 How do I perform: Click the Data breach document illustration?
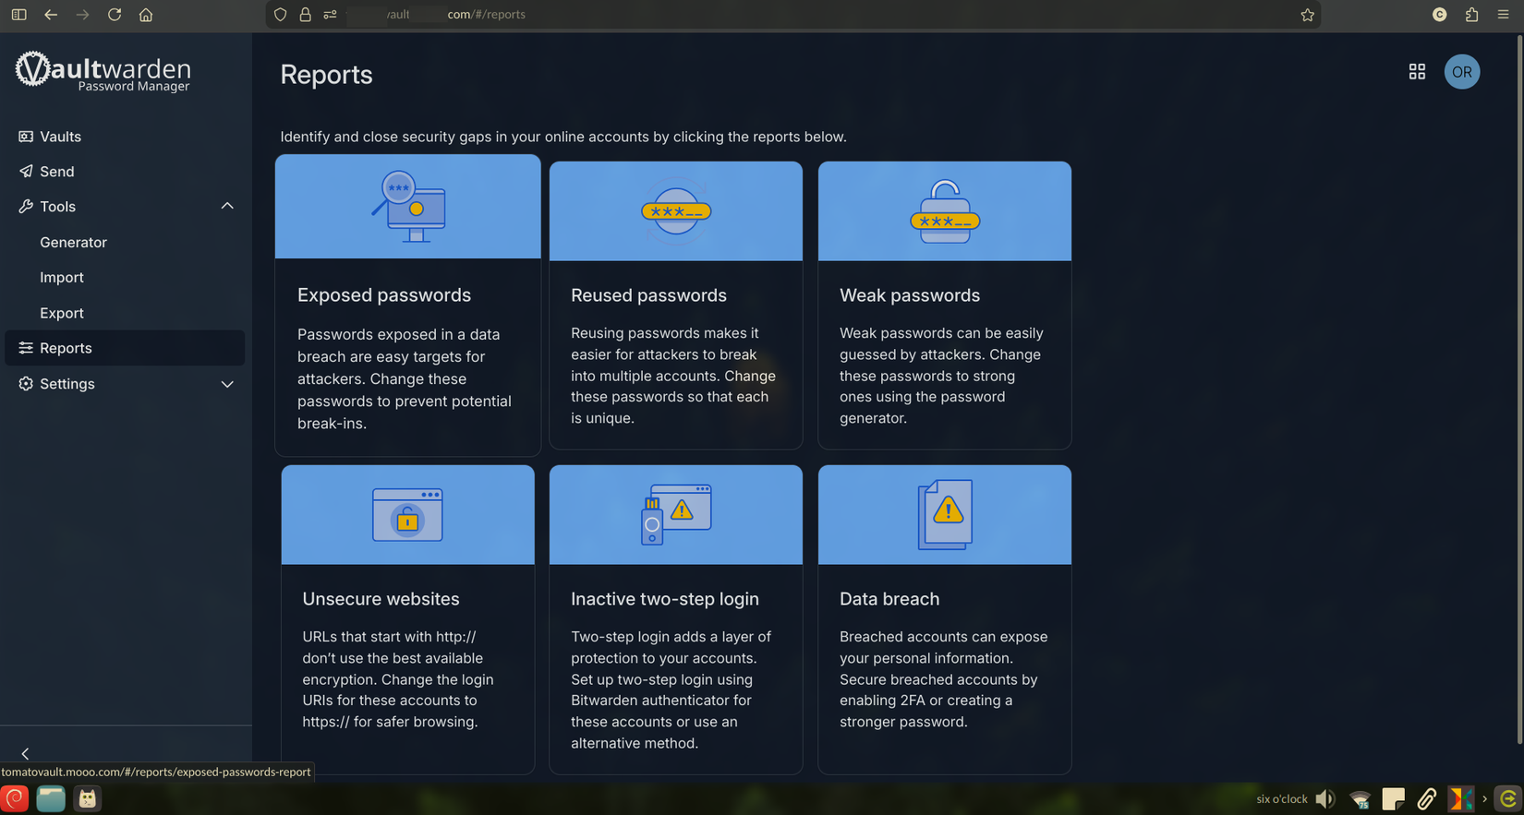point(945,515)
